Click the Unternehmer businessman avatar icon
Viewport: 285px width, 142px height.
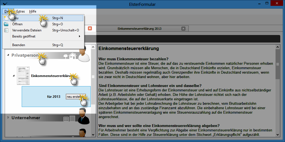coord(84,116)
